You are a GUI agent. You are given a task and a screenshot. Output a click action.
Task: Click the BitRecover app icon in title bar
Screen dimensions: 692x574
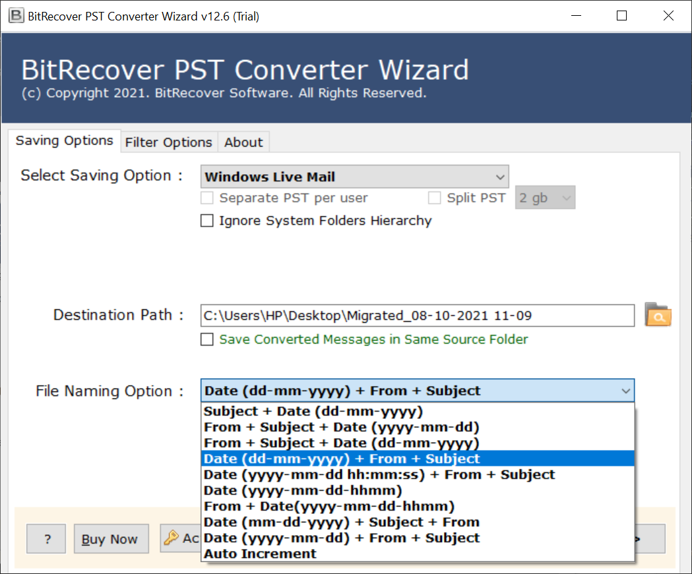(x=16, y=16)
